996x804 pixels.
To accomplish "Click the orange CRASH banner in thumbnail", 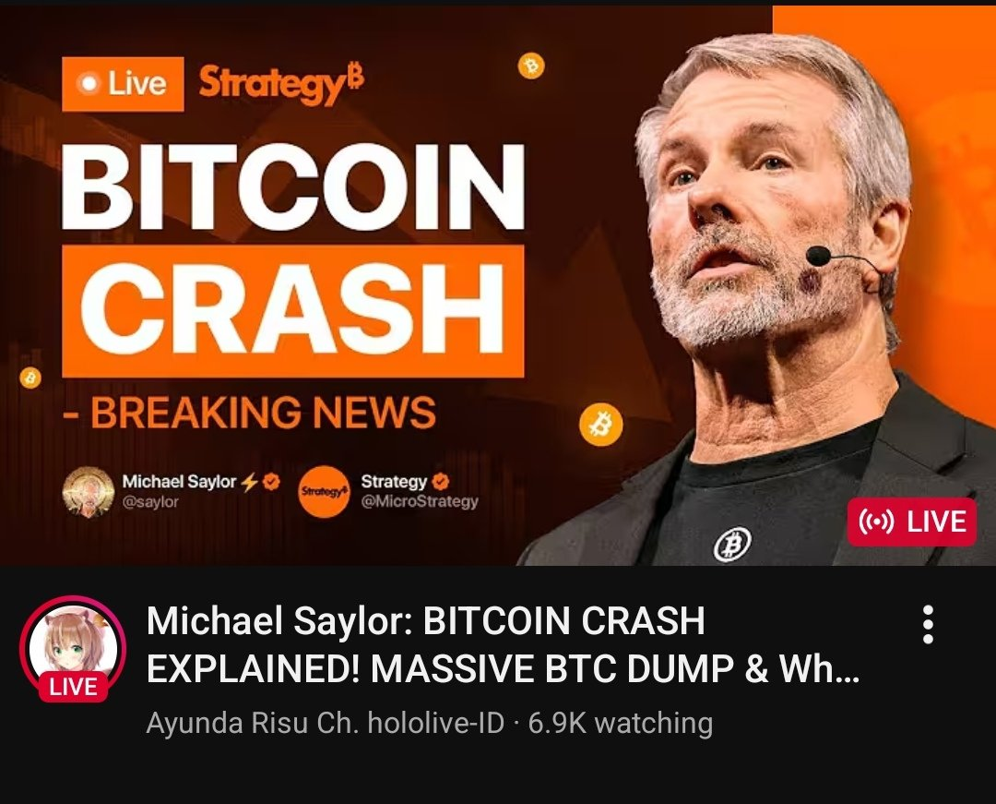I will [x=293, y=311].
